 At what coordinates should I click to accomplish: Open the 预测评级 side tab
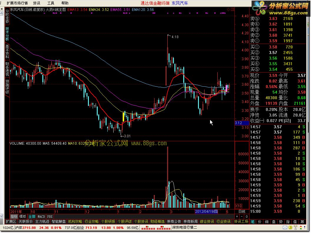pyautogui.click(x=7, y=87)
